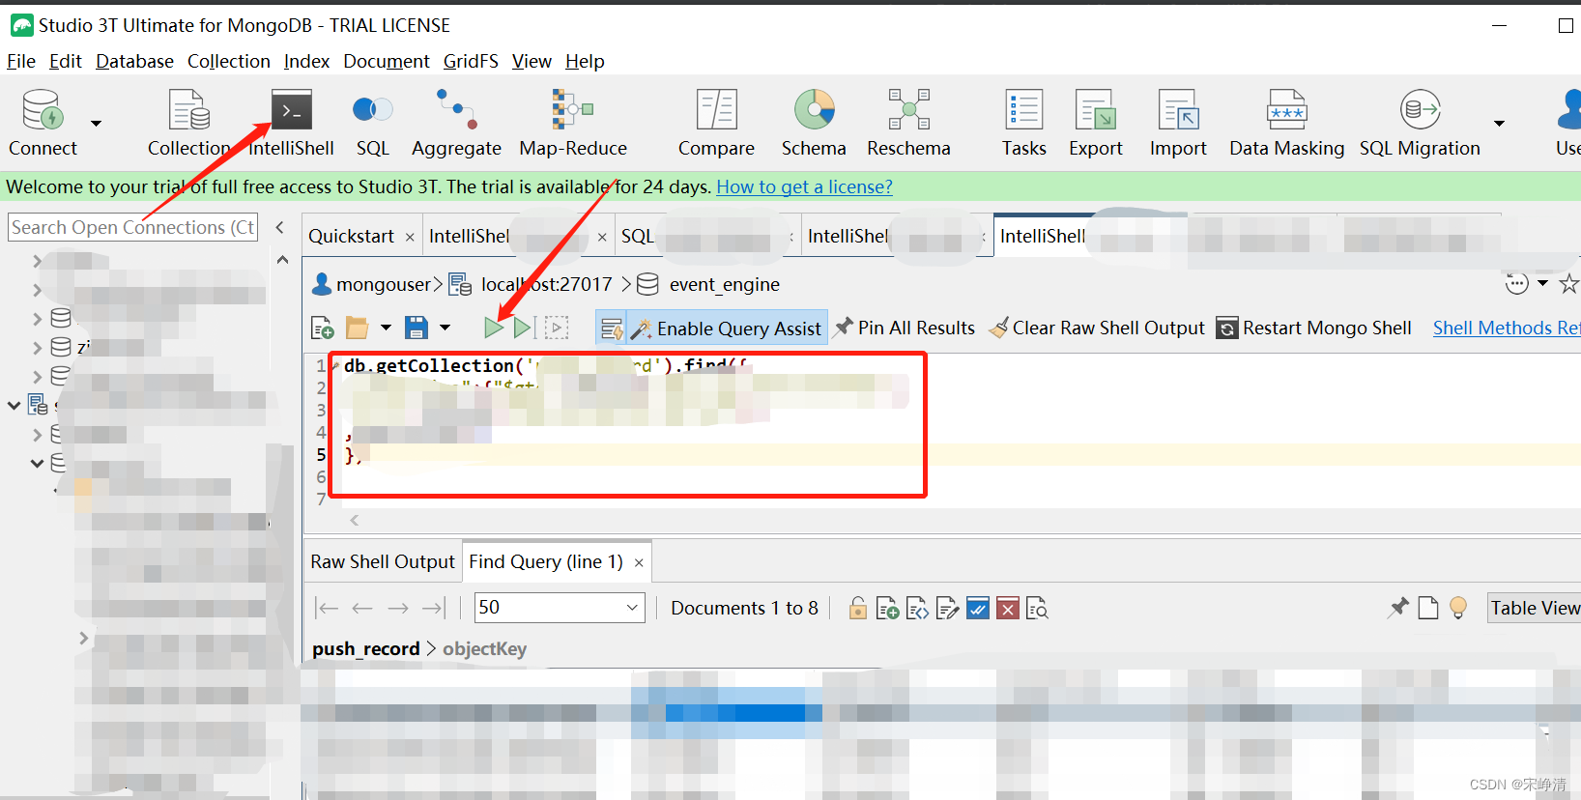The height and width of the screenshot is (800, 1581).
Task: Open the Compare tool
Action: 716,123
